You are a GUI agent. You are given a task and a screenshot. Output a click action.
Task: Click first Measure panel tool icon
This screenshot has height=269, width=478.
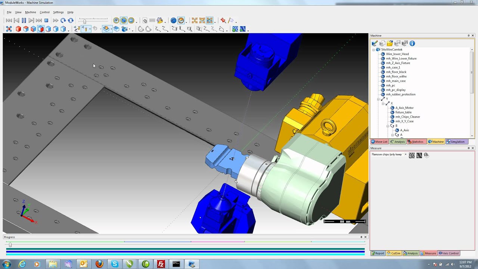(412, 155)
